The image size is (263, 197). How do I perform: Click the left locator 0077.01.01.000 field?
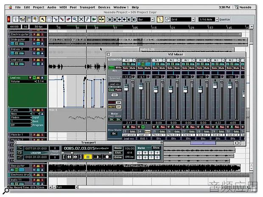tap(36, 148)
